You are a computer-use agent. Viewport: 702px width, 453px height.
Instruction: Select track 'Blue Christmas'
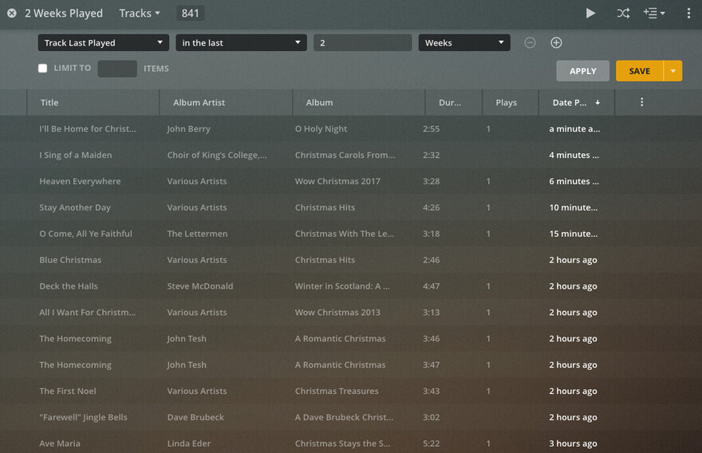70,260
